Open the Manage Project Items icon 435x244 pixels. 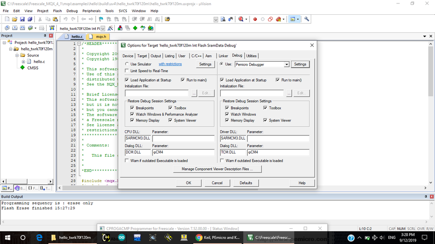(120, 28)
